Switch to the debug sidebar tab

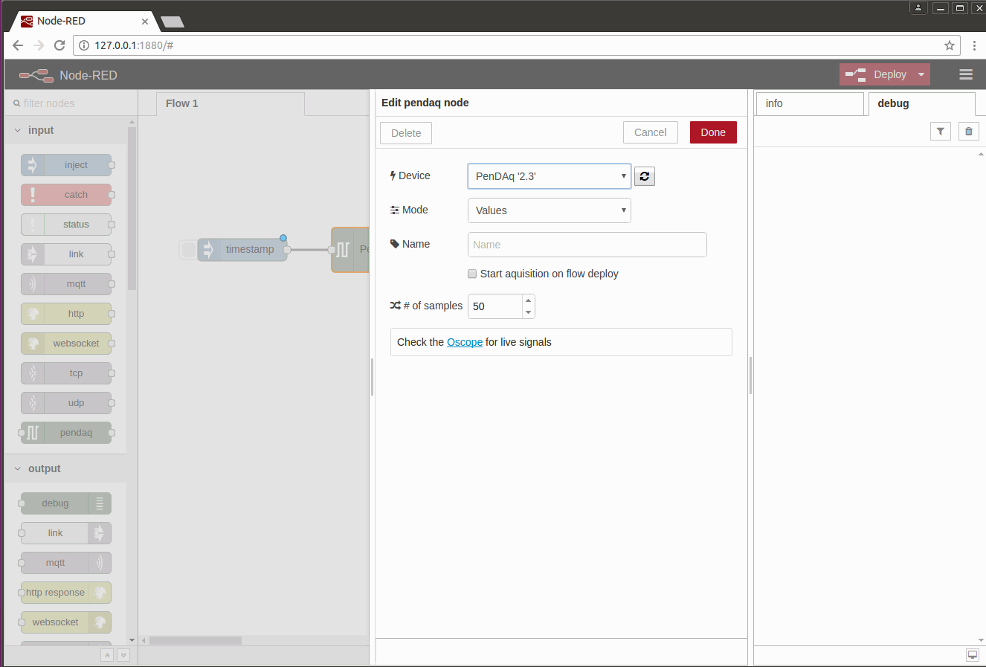click(922, 103)
